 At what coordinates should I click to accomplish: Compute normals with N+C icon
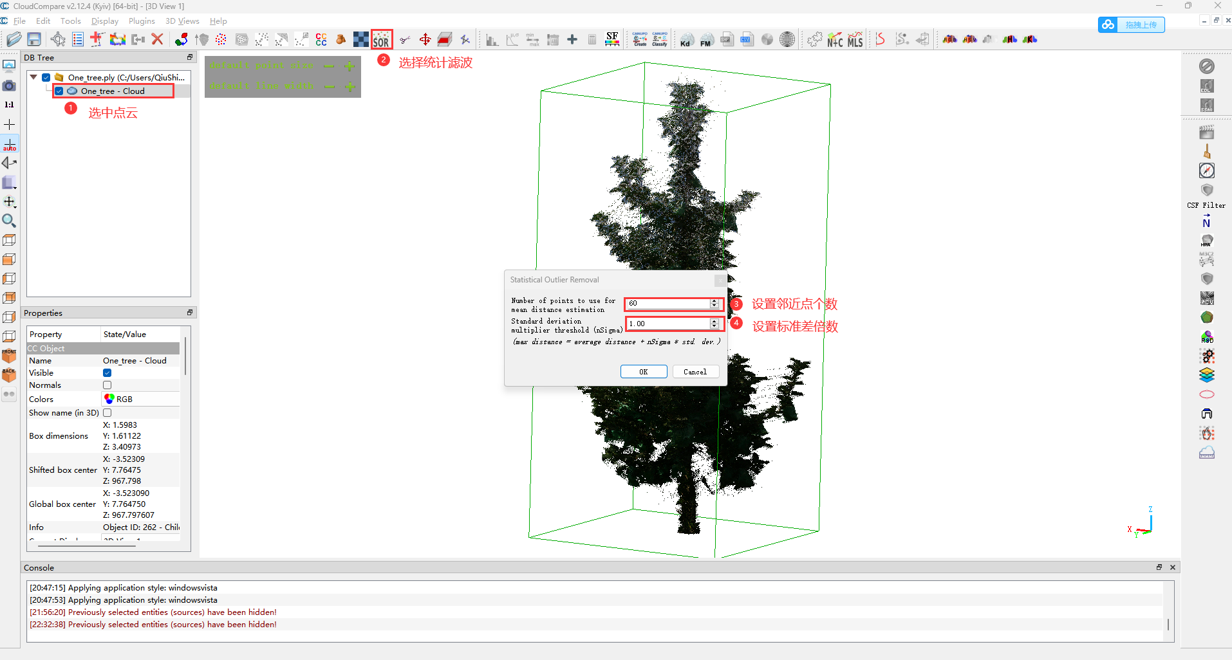coord(835,39)
